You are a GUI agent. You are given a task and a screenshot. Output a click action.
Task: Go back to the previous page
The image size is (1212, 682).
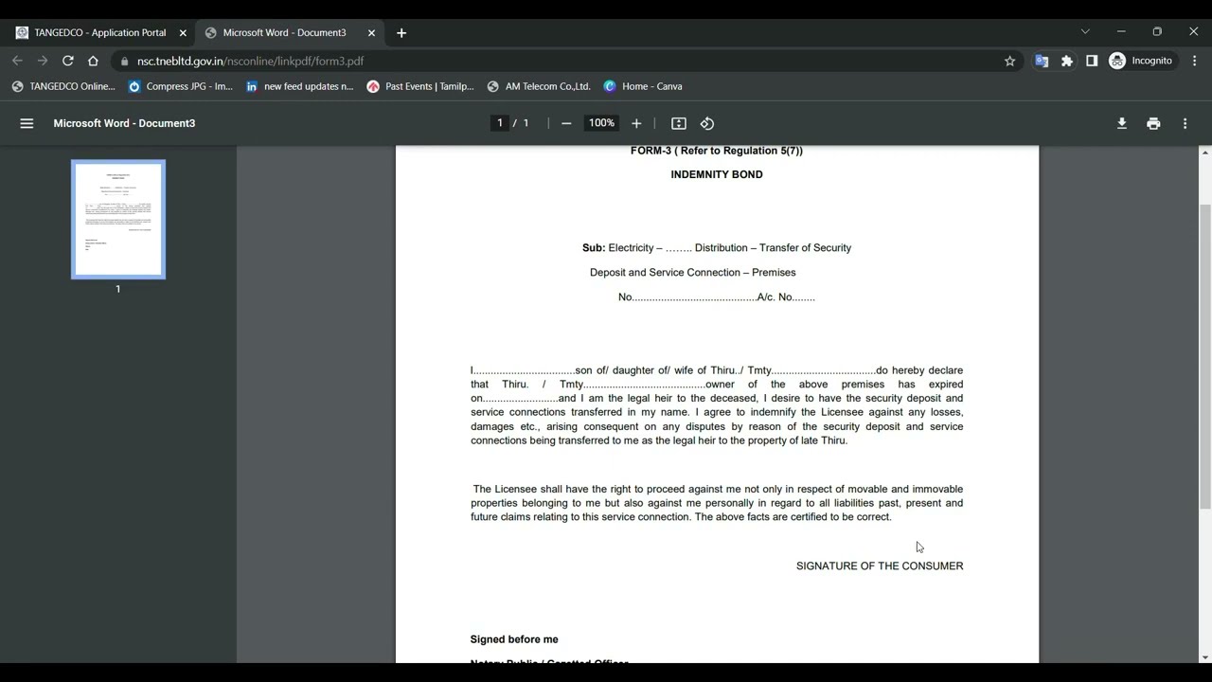click(x=17, y=61)
